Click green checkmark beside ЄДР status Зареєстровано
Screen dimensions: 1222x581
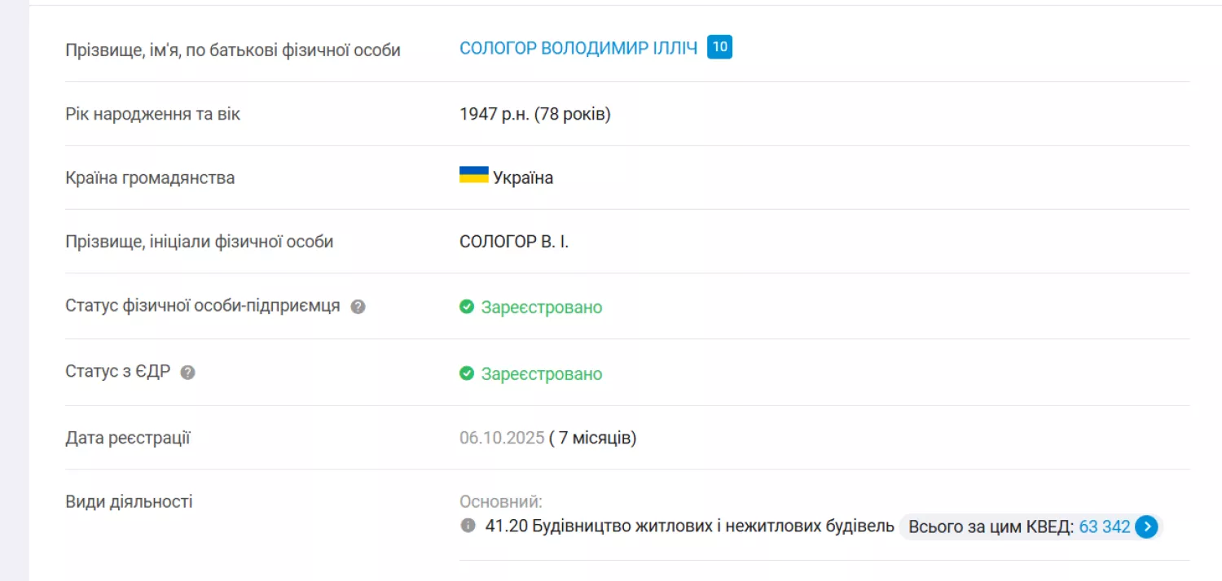[467, 373]
